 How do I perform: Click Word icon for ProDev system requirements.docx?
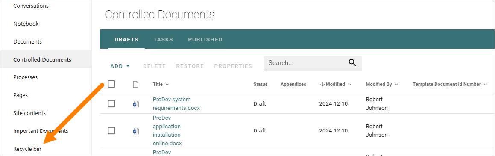pos(136,104)
